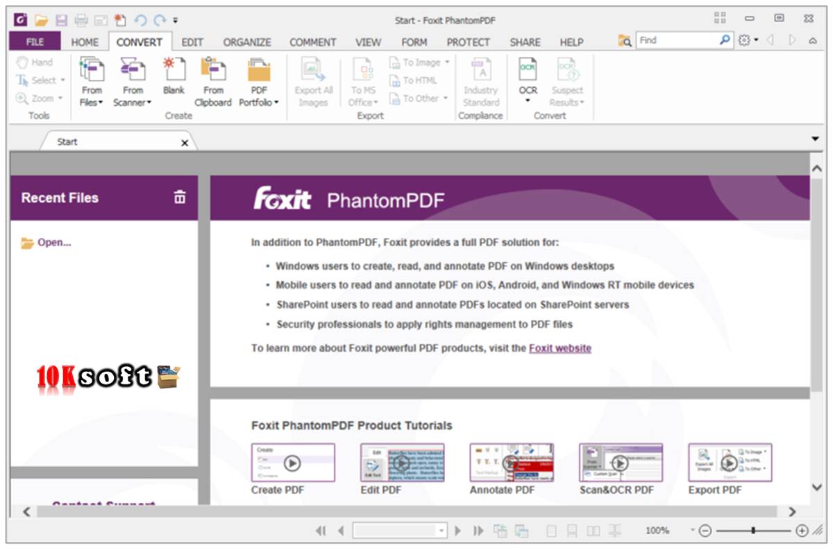Screen dimensions: 833x550
Task: Open the zoom percentage dropdown arrow
Action: 692,531
